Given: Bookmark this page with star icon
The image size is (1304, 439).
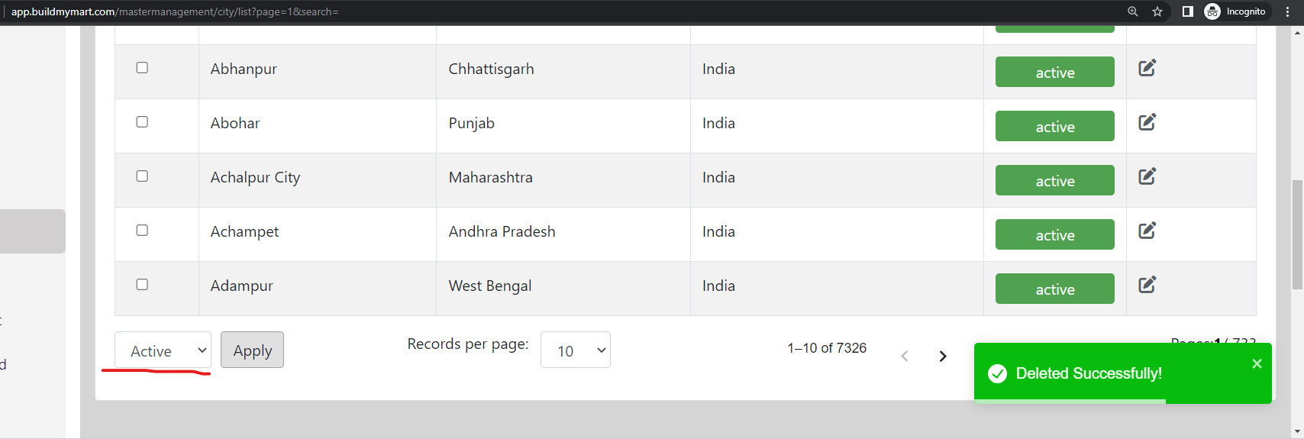Looking at the screenshot, I should coord(1157,11).
